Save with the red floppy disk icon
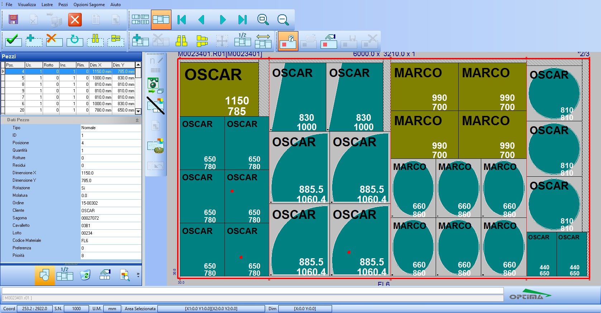 coord(13,19)
